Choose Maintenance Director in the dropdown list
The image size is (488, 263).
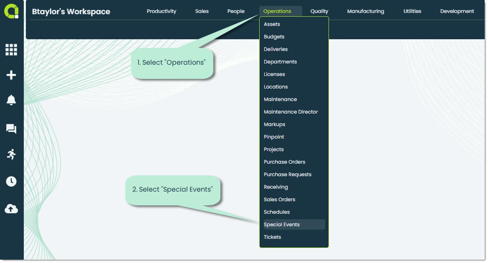coord(291,111)
